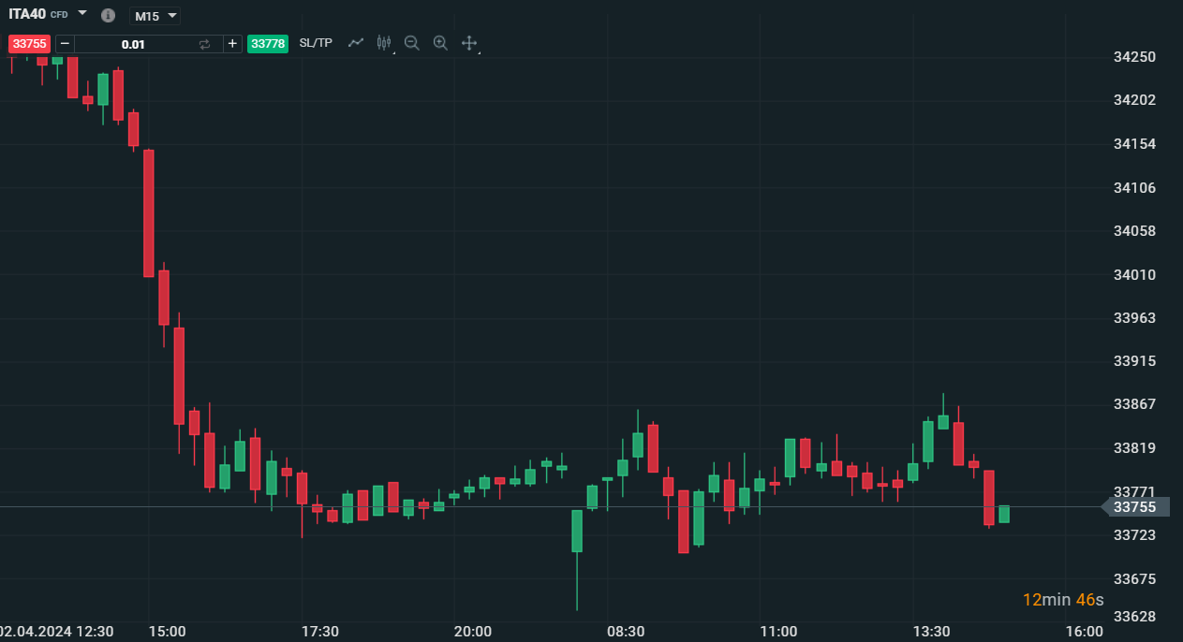1183x642 pixels.
Task: Click the red 33755 sell price button
Action: pyautogui.click(x=29, y=43)
